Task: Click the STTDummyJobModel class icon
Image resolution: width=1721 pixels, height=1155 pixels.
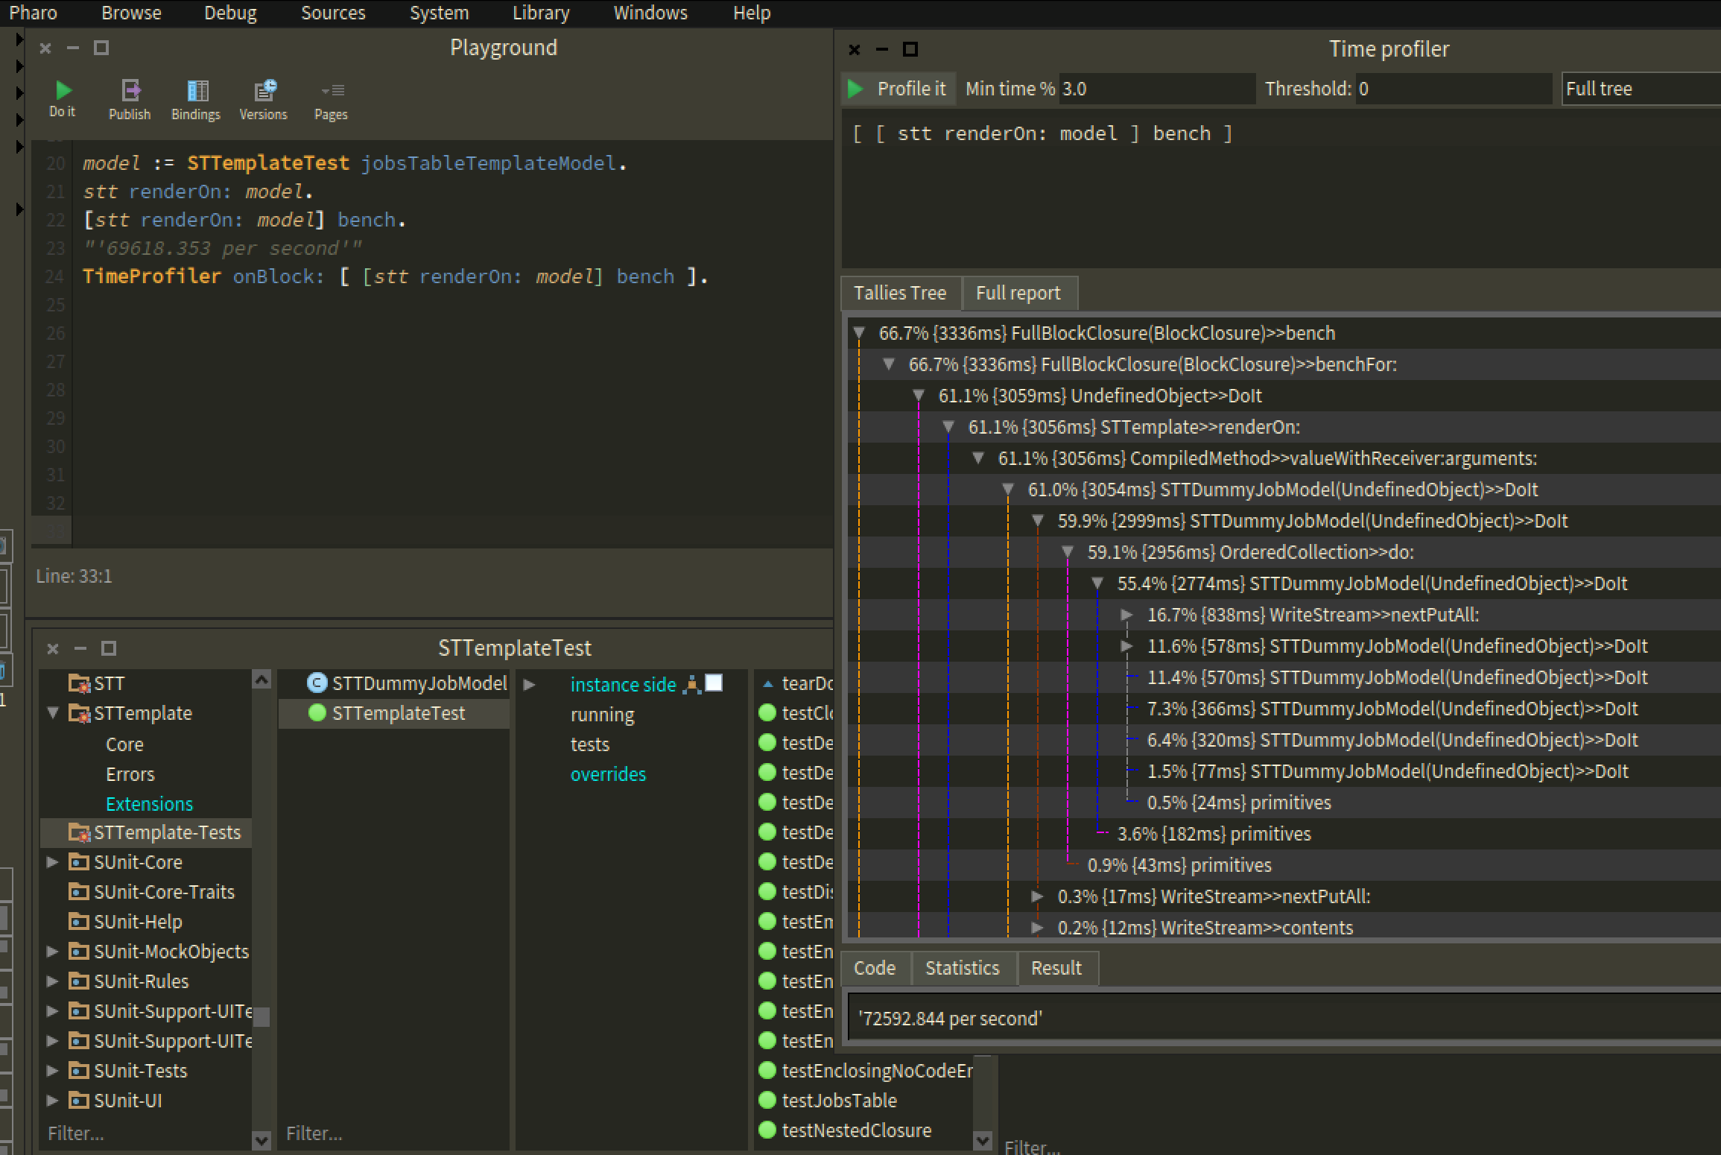Action: click(x=317, y=683)
